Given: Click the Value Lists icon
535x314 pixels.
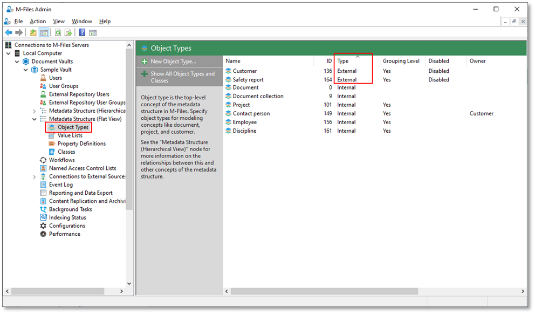Looking at the screenshot, I should pyautogui.click(x=52, y=135).
